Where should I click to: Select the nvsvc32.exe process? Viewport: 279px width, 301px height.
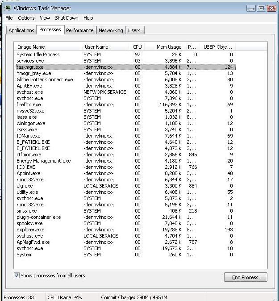(x=126, y=111)
